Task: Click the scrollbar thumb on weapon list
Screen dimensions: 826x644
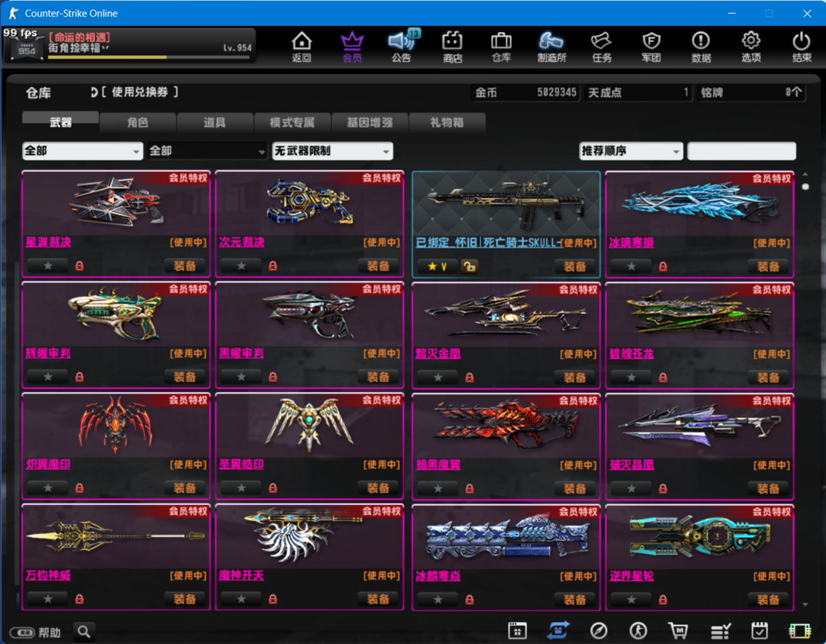Action: [x=805, y=186]
